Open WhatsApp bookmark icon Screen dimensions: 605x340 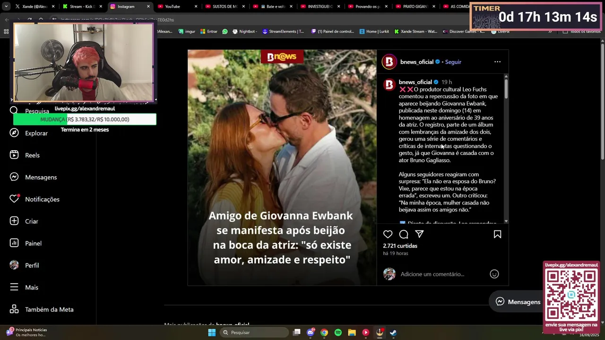click(225, 32)
